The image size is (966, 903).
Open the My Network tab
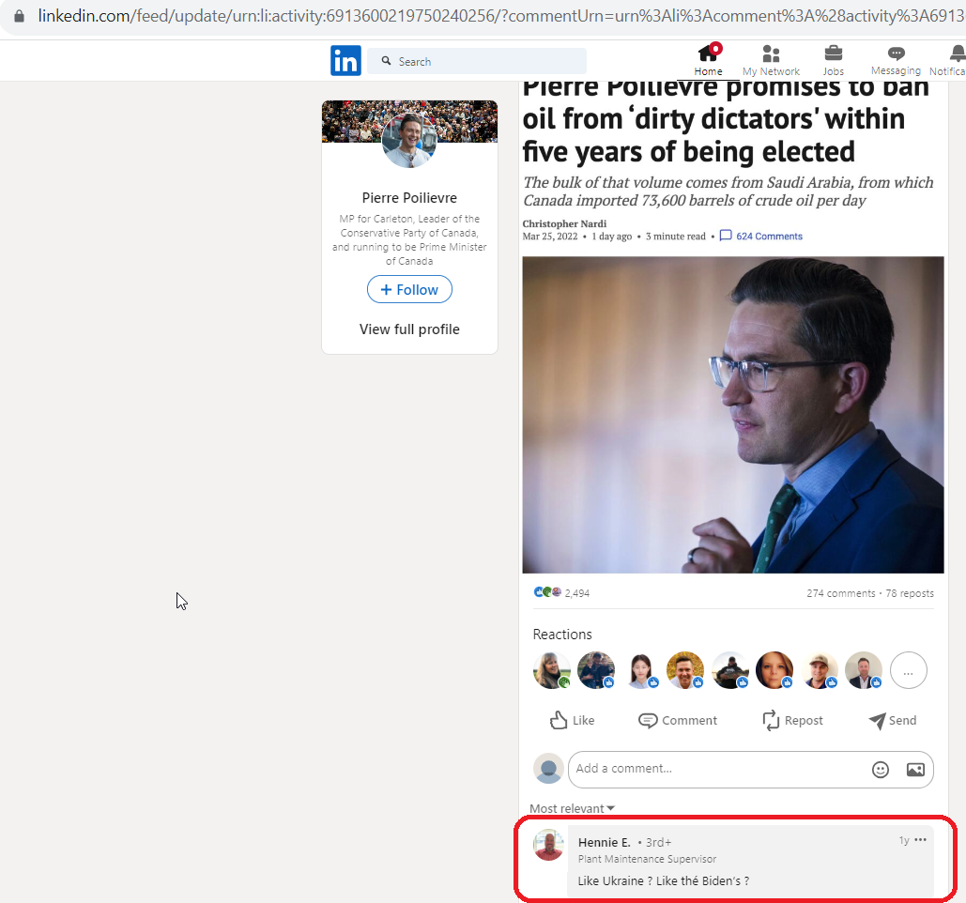771,60
